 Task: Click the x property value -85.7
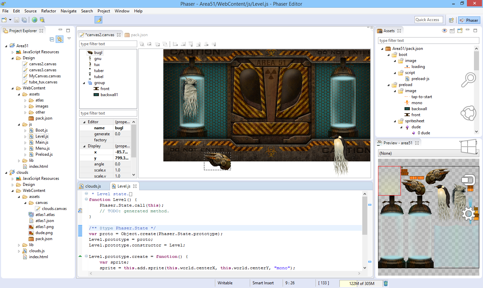(121, 152)
